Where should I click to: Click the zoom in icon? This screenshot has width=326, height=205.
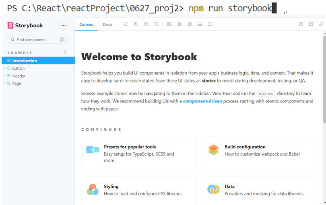coord(136,24)
